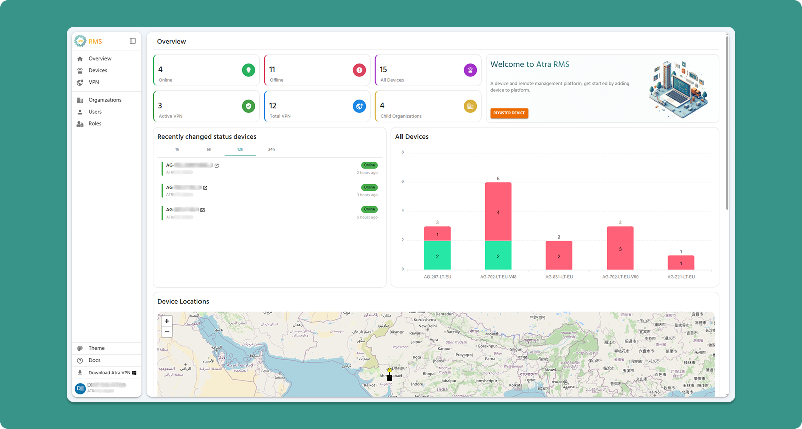Click the green Online lightbulb icon
The width and height of the screenshot is (802, 429).
point(248,70)
